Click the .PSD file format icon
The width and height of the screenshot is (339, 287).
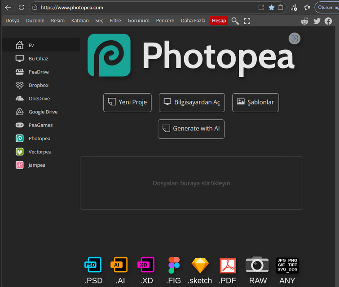tap(93, 265)
